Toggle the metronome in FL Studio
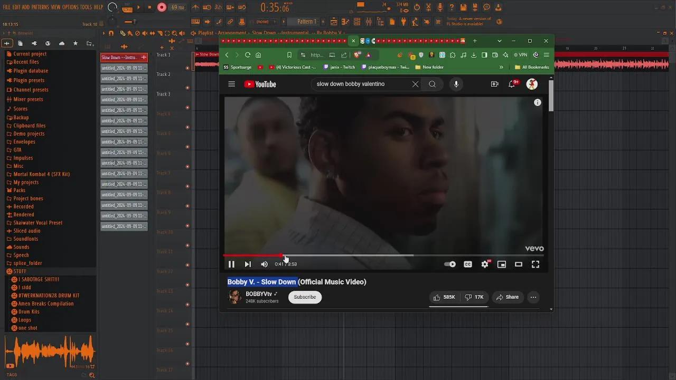 195,7
